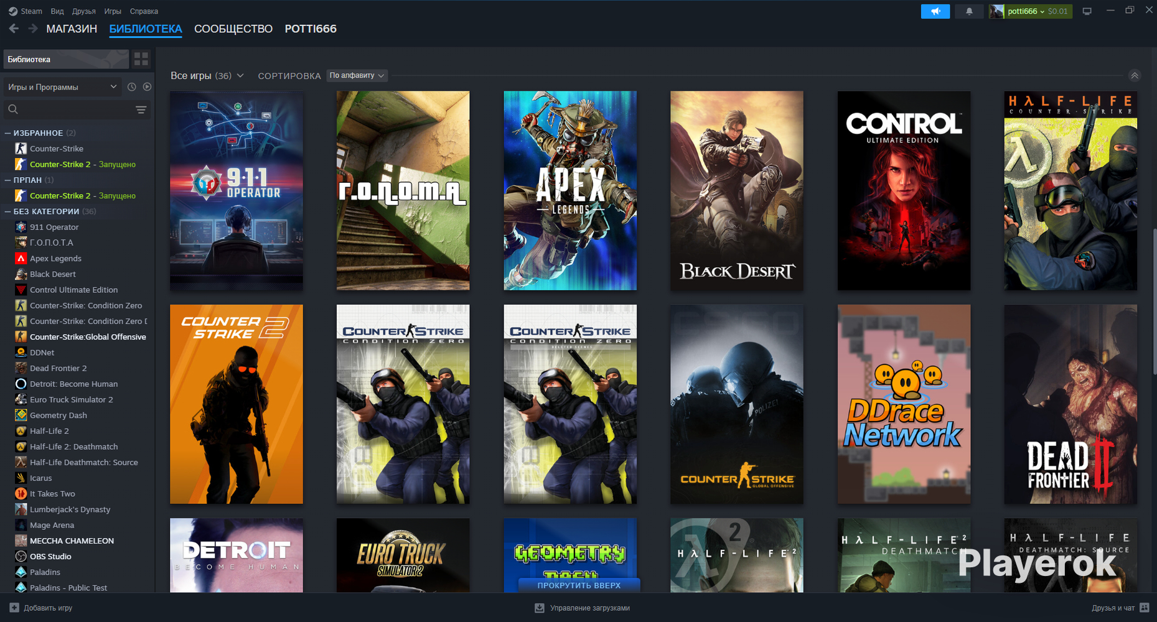Open the Друзья menu
The image size is (1157, 622).
(84, 11)
